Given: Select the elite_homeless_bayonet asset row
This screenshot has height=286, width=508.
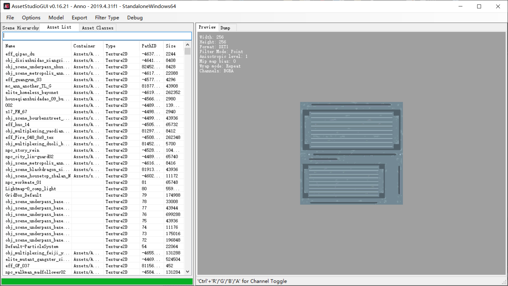Looking at the screenshot, I should (93, 92).
